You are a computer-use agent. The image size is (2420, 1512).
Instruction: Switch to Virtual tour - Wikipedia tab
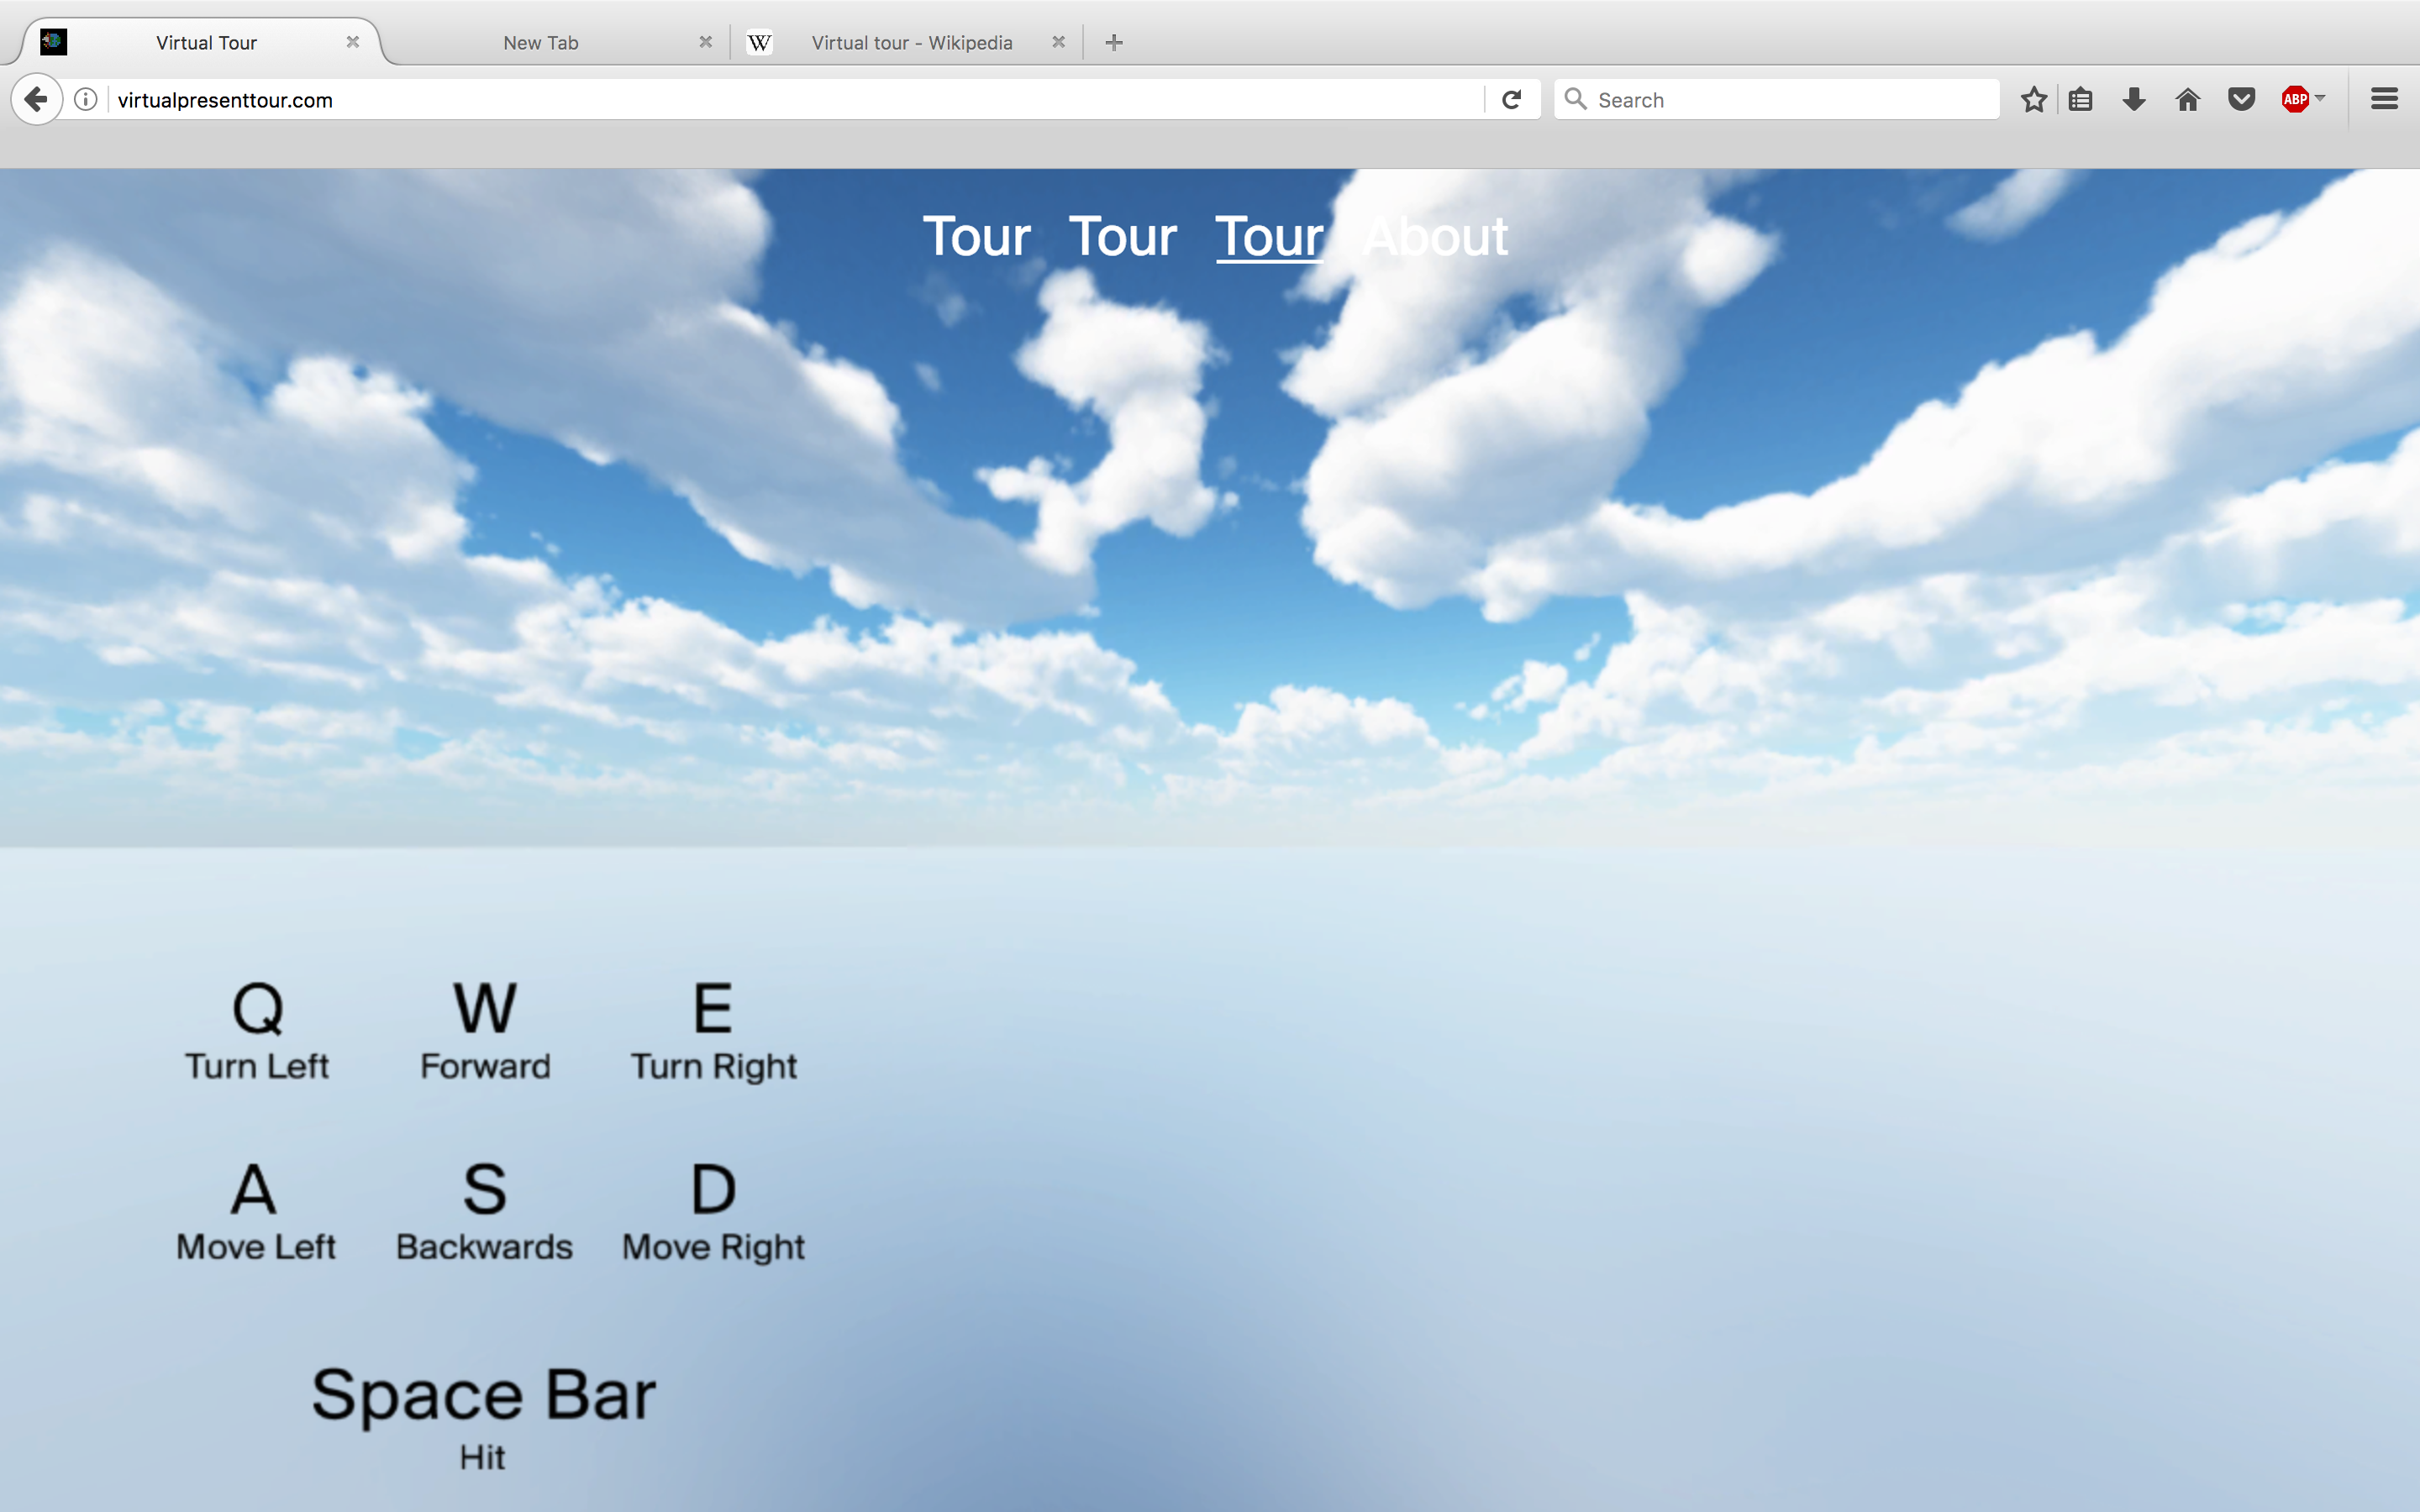tap(911, 43)
